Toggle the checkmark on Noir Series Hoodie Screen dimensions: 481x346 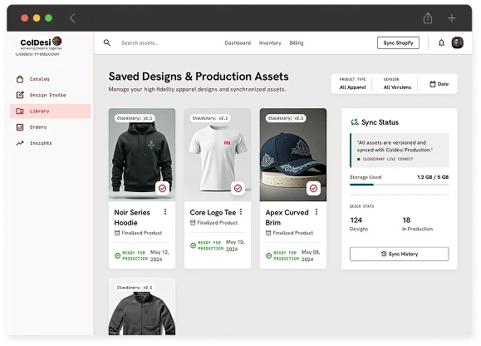tap(162, 188)
